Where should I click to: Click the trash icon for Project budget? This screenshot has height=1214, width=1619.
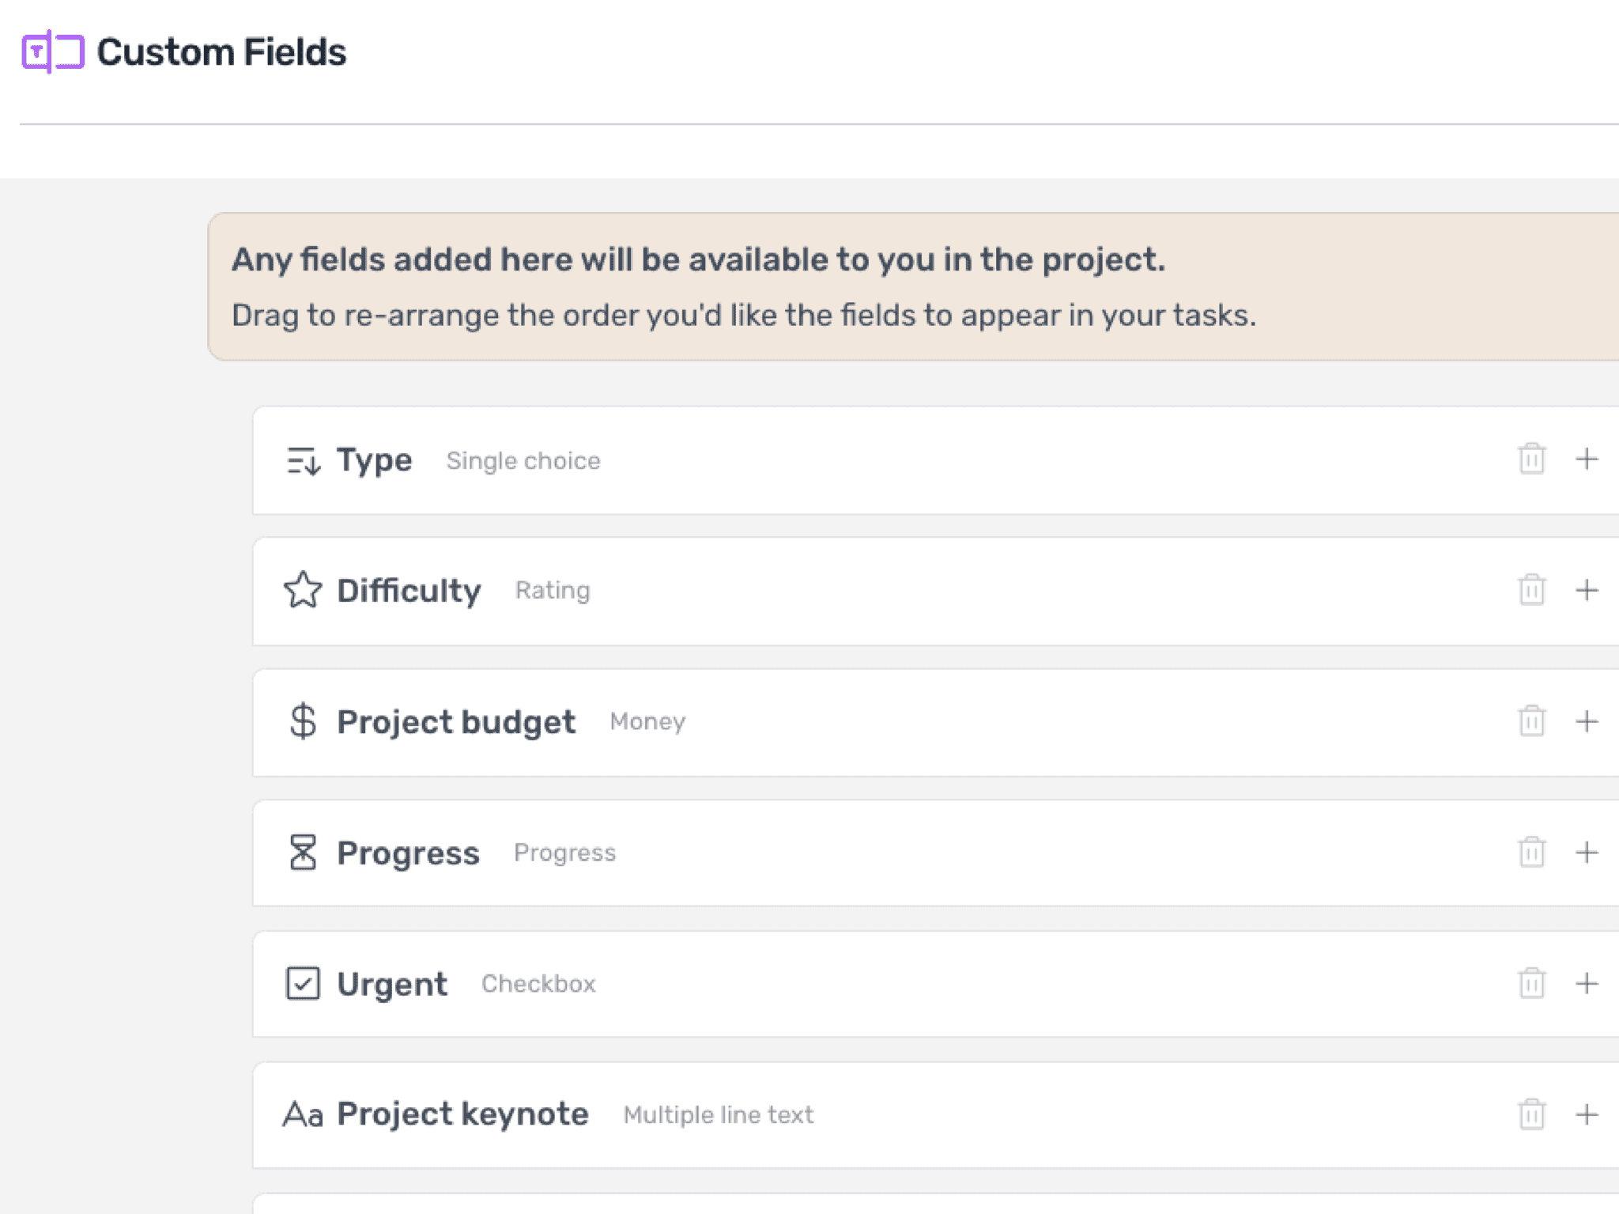click(x=1532, y=721)
